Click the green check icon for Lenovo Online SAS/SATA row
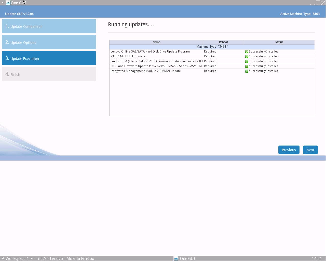Image resolution: width=326 pixels, height=261 pixels. pyautogui.click(x=247, y=52)
